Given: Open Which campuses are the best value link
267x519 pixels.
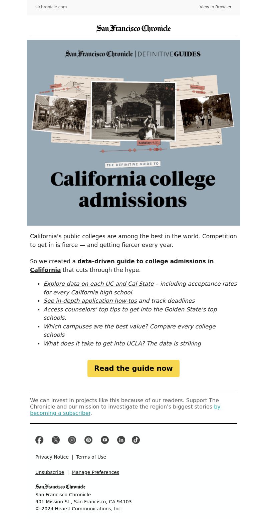Looking at the screenshot, I should pos(96,326).
